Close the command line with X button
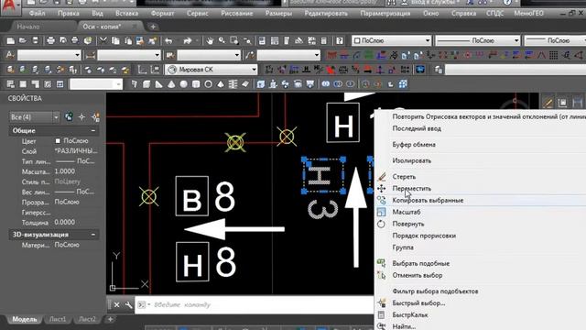The height and width of the screenshot is (330, 586). [x=116, y=305]
